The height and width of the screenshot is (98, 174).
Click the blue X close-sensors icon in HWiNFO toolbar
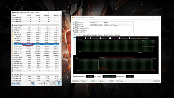point(59,84)
